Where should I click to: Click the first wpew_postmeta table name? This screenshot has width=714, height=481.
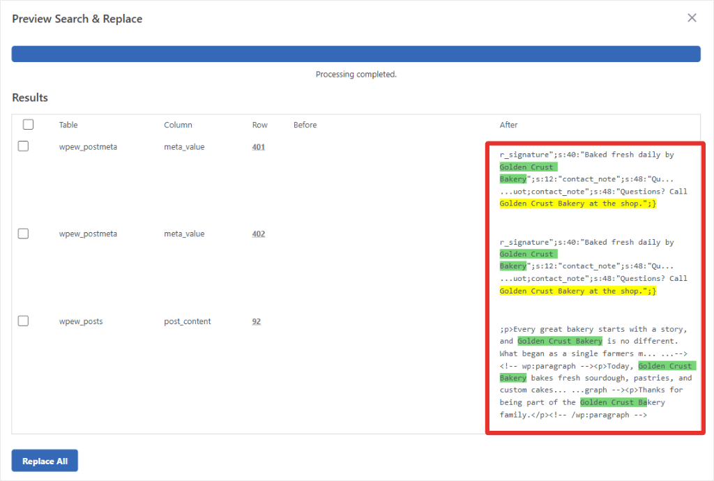(88, 147)
